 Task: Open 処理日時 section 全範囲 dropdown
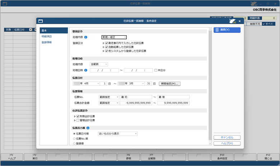pos(99,64)
